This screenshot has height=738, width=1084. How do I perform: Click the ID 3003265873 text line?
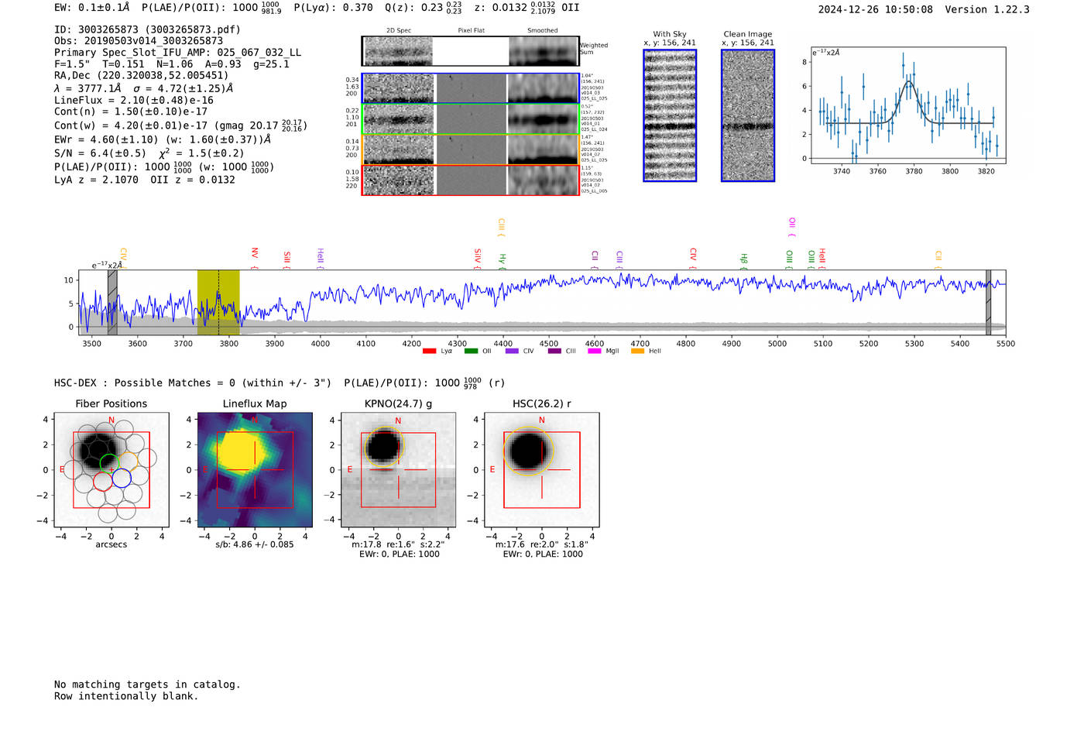[147, 29]
